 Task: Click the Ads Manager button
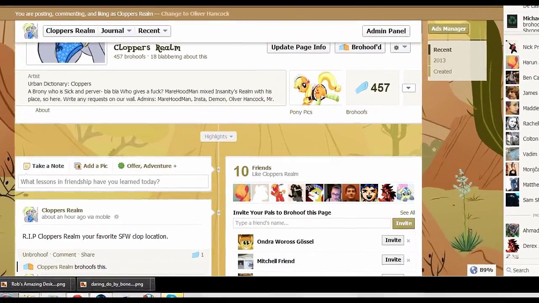(x=448, y=29)
